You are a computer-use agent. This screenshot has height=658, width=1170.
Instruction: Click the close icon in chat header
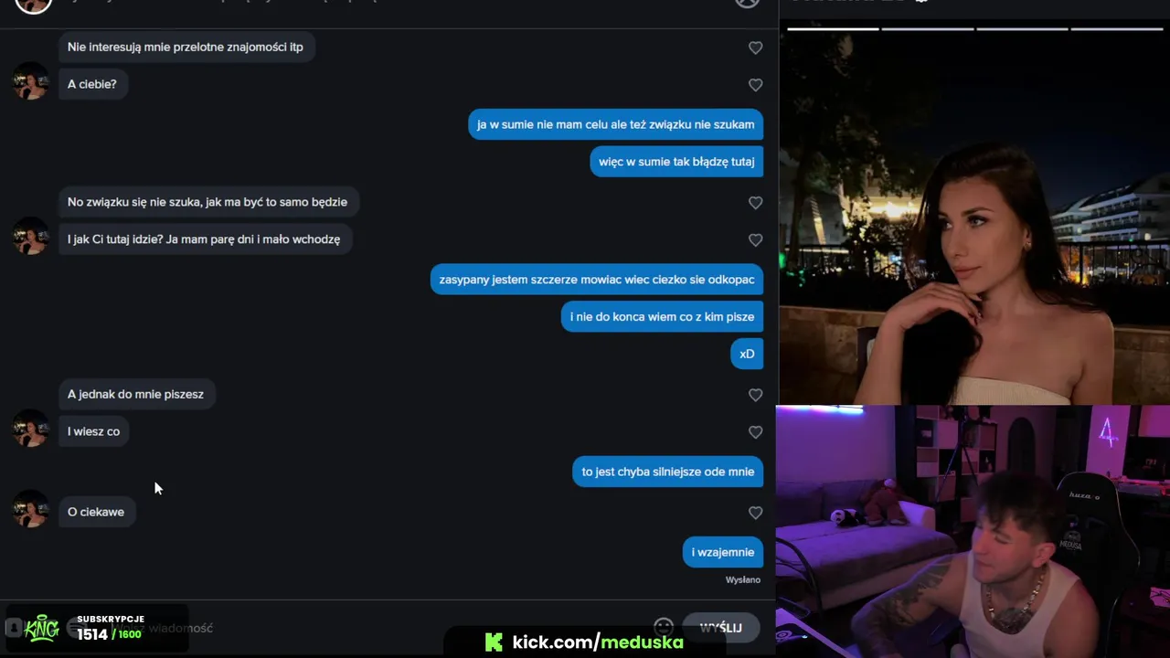(748, 3)
